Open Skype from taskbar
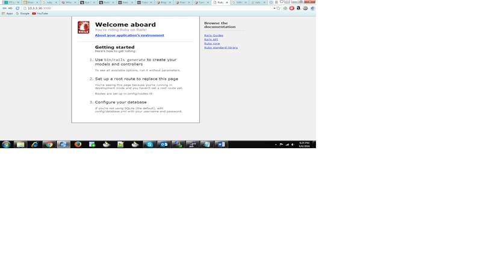The image size is (493, 276). (149, 145)
